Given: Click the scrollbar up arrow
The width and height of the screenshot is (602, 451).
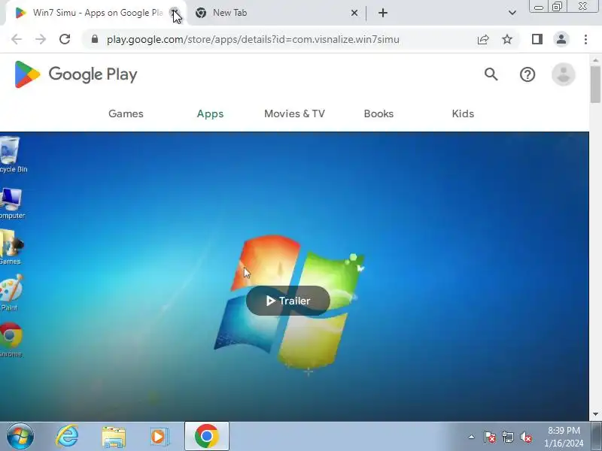Looking at the screenshot, I should pyautogui.click(x=595, y=60).
